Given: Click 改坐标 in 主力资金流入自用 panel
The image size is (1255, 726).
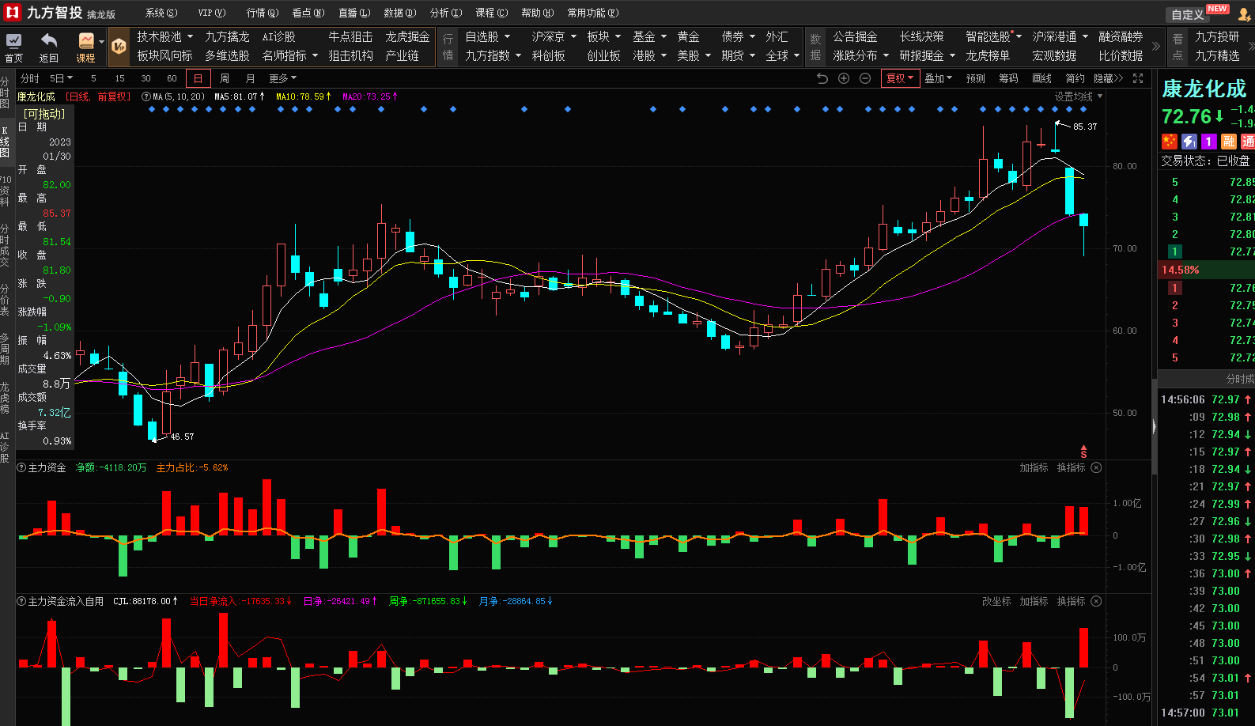Looking at the screenshot, I should 996,601.
